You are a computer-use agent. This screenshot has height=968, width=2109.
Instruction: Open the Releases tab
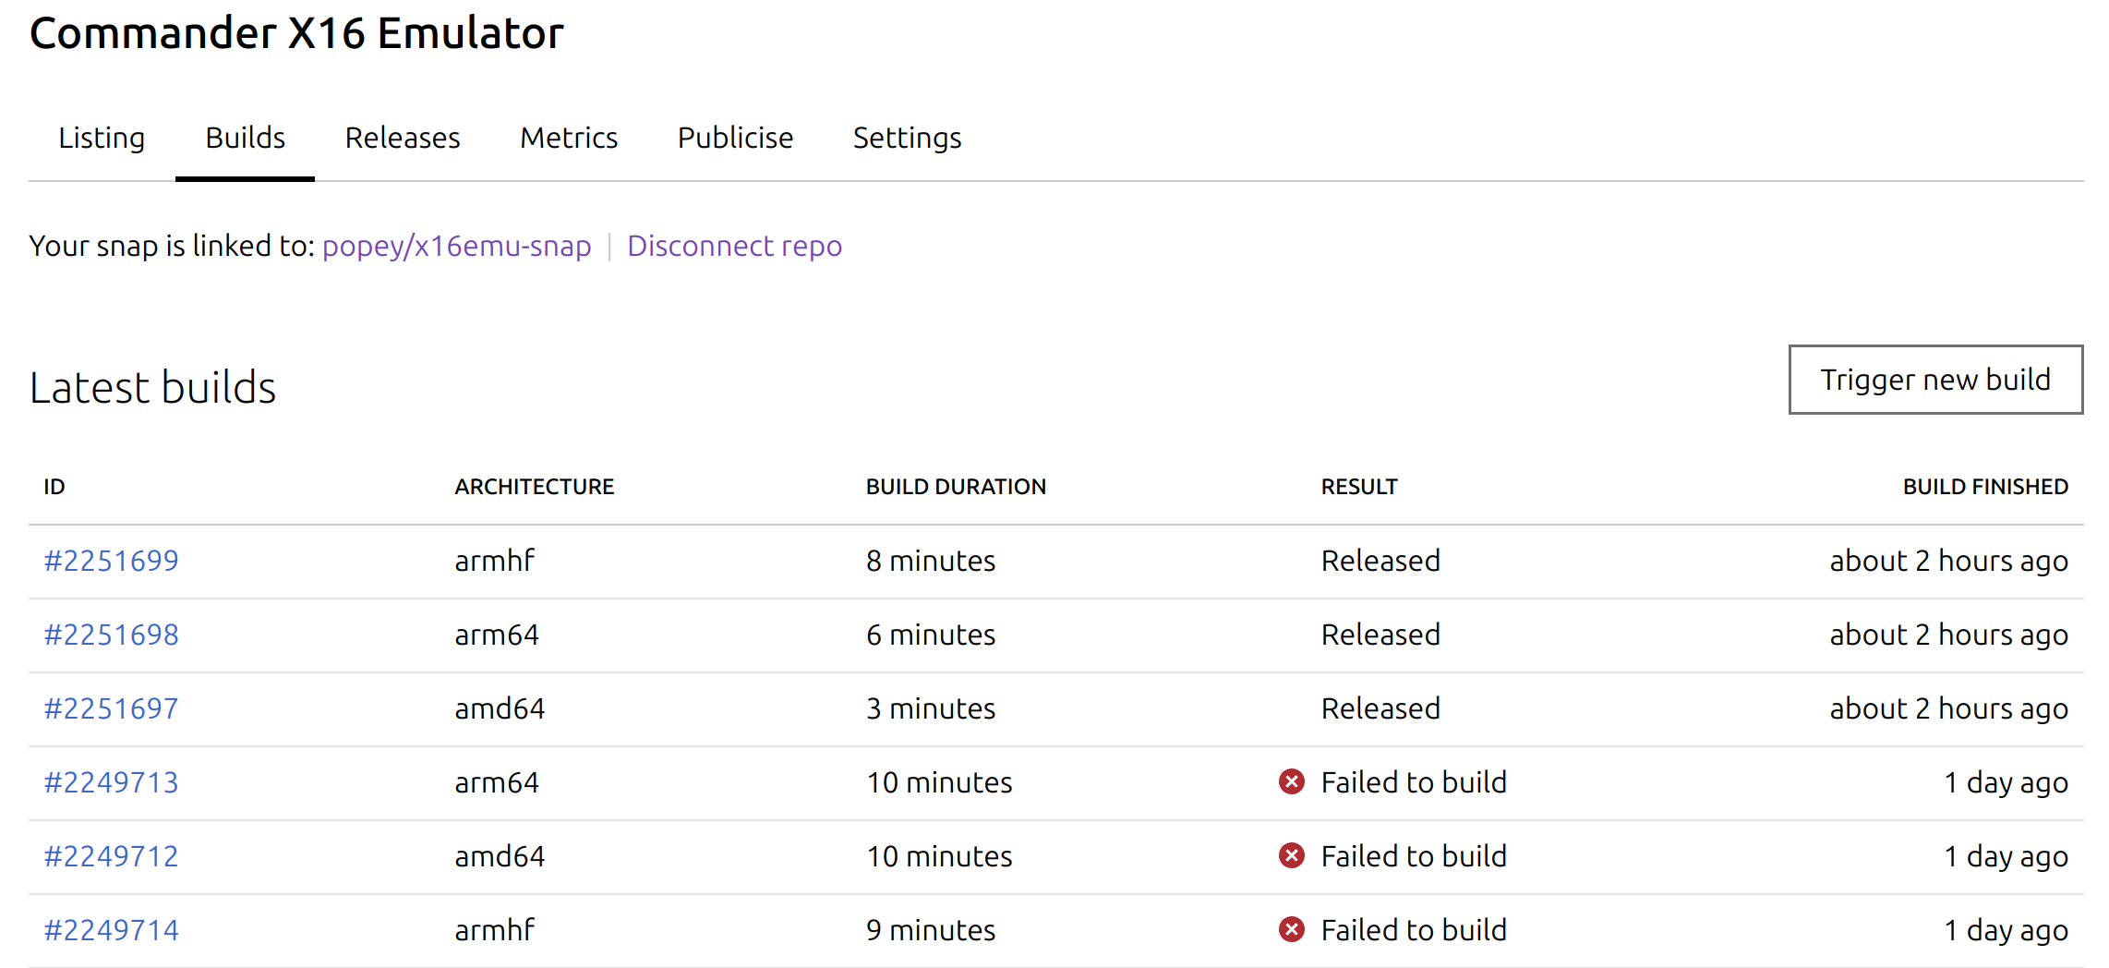pos(403,138)
